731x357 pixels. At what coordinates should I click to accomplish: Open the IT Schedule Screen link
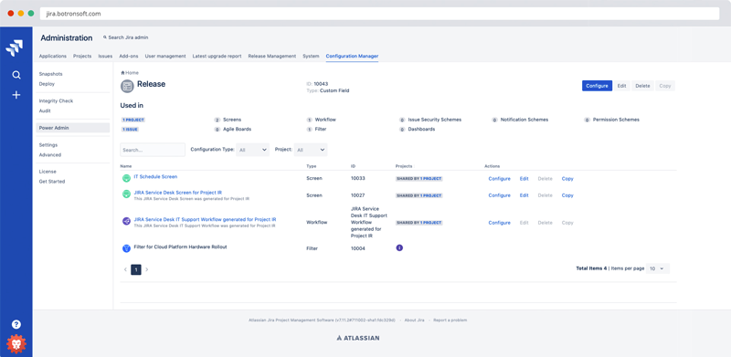coord(155,176)
